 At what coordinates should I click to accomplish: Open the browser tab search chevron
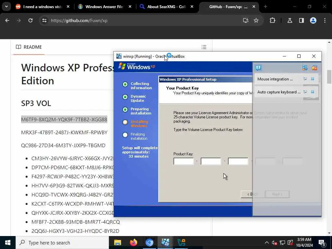6,6
